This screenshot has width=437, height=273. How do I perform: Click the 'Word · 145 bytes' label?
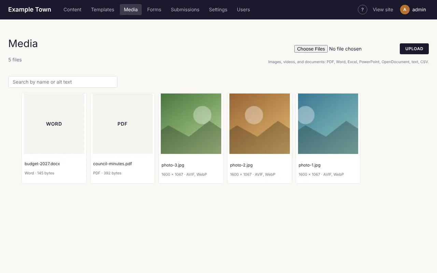(39, 173)
